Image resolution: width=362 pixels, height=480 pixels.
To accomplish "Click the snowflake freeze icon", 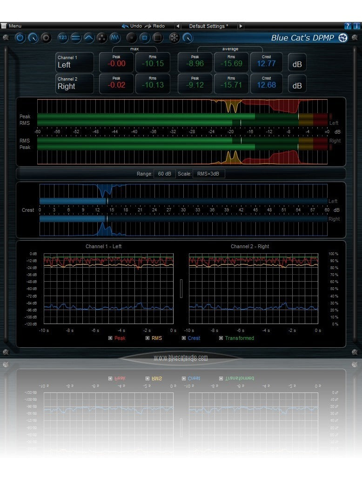I will tap(174, 38).
